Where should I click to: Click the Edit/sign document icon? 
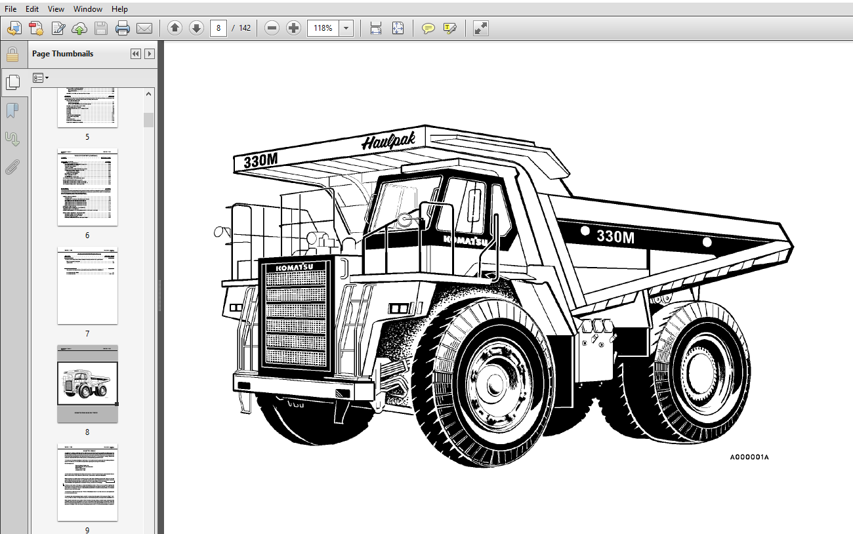[x=58, y=28]
